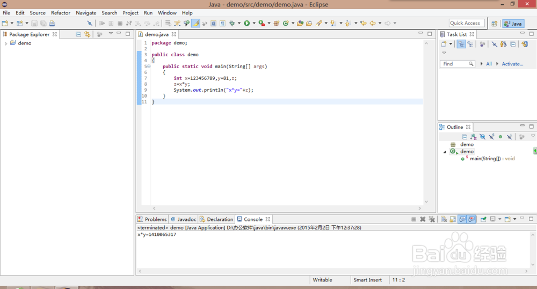
Task: Click the Back navigation arrow
Action: pyautogui.click(x=373, y=23)
